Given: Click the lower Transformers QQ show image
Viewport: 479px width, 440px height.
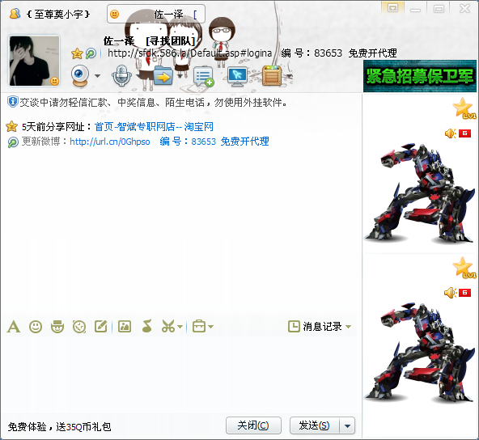Looking at the screenshot, I should pos(419,352).
